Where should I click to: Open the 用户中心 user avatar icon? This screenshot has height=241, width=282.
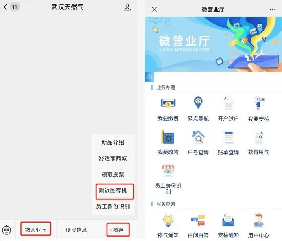[x=259, y=220]
